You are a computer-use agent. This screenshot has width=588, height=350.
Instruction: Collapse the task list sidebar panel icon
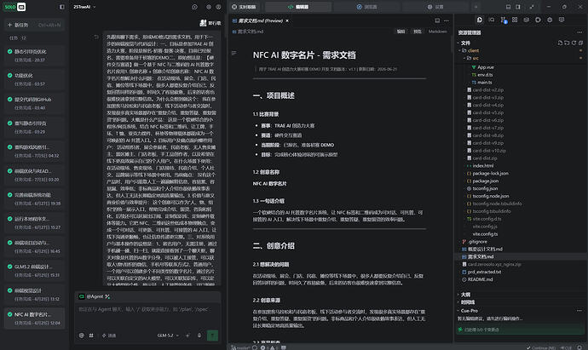click(62, 7)
